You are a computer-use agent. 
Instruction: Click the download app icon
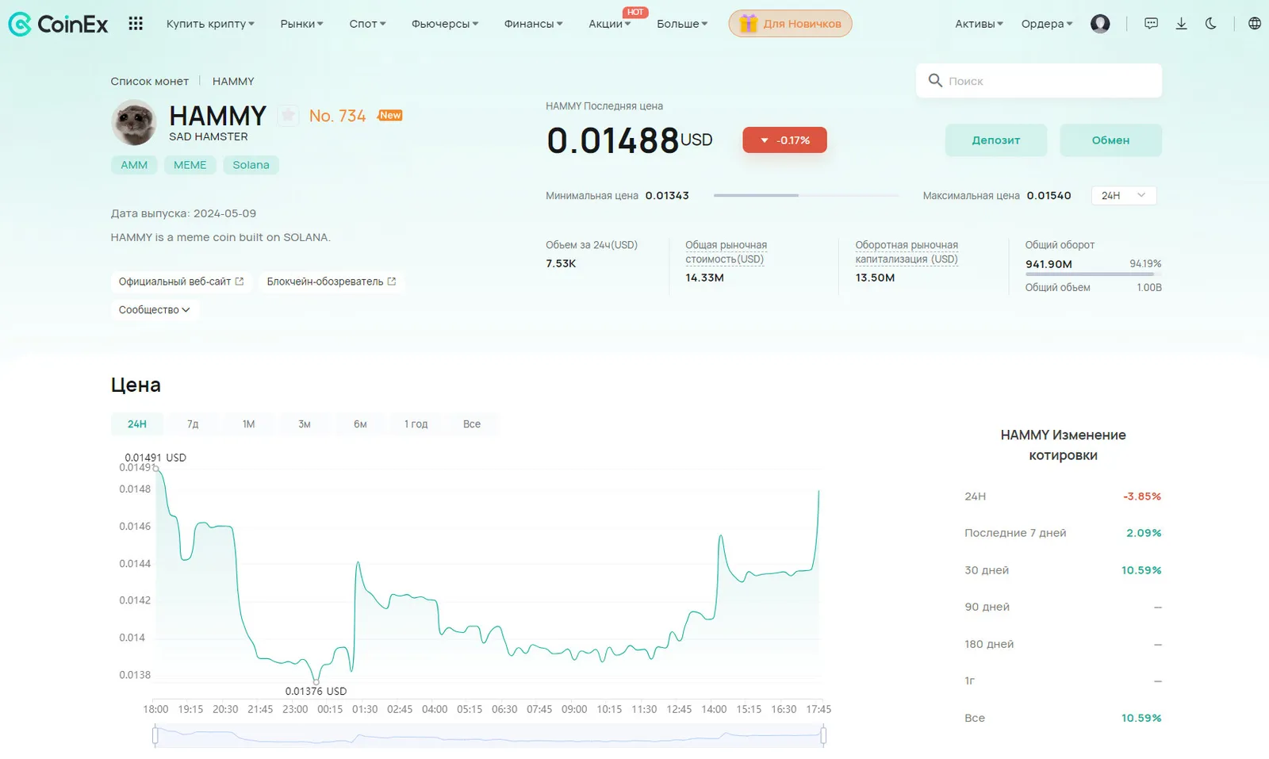click(1181, 24)
